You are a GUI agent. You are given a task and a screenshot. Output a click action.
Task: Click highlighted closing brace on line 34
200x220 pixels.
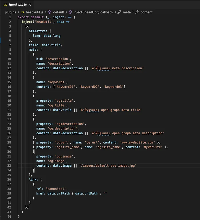click(x=34, y=170)
